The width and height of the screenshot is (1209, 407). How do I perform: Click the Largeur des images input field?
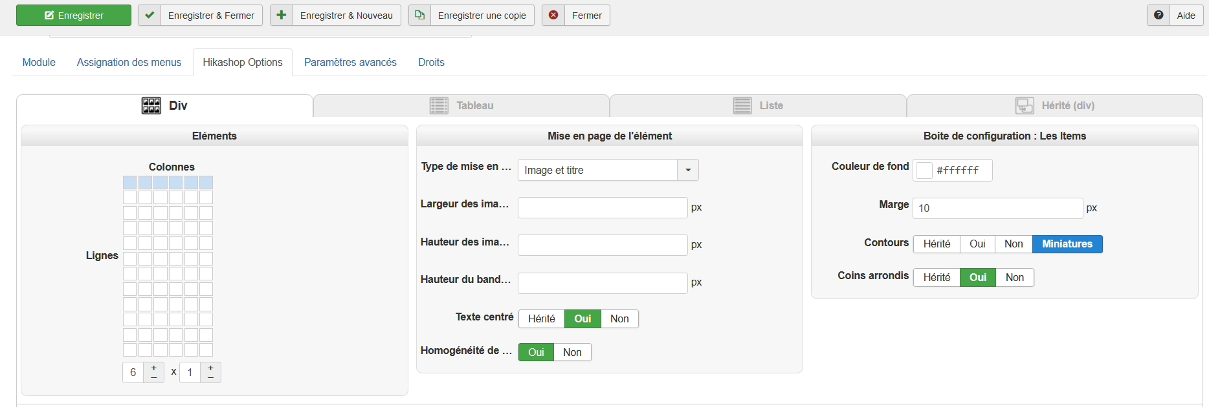point(602,207)
